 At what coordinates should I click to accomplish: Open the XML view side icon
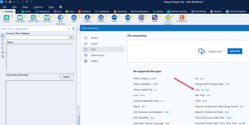pos(3,40)
